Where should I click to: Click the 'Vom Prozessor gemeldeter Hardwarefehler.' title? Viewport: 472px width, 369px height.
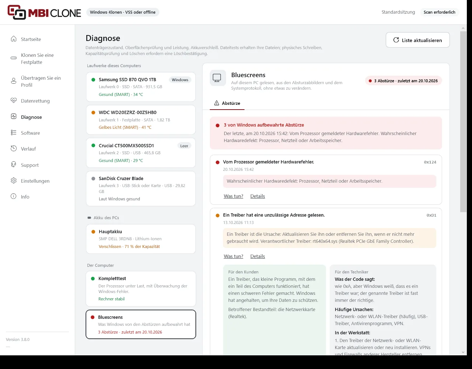point(268,162)
